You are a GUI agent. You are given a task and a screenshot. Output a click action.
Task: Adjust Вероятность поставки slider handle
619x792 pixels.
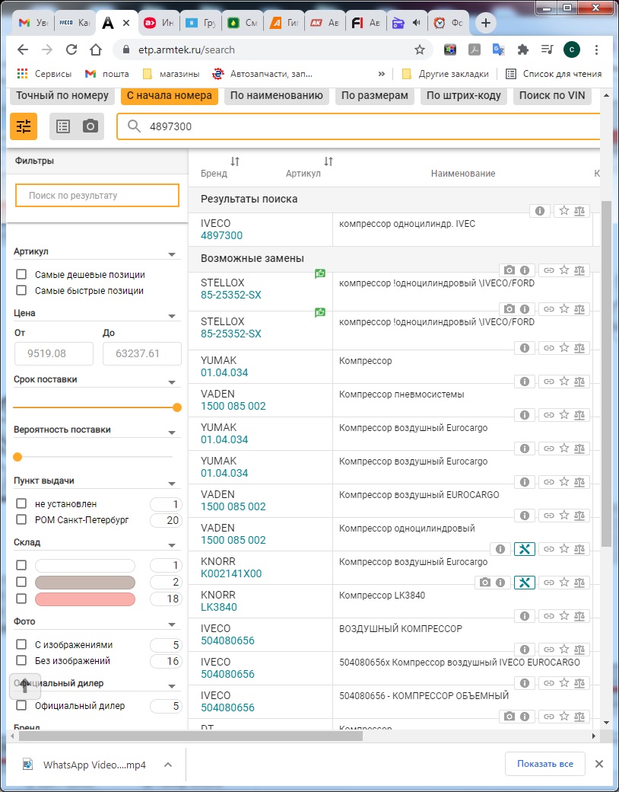tap(17, 457)
